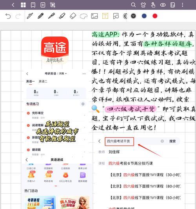196x209 pixels.
Task: Open the 考研课程 1V1咨询 banner
Action: pos(40,202)
